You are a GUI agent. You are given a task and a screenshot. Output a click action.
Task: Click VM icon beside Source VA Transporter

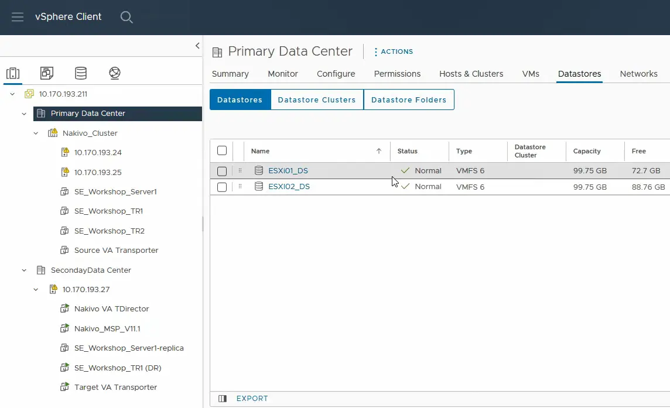pyautogui.click(x=64, y=251)
